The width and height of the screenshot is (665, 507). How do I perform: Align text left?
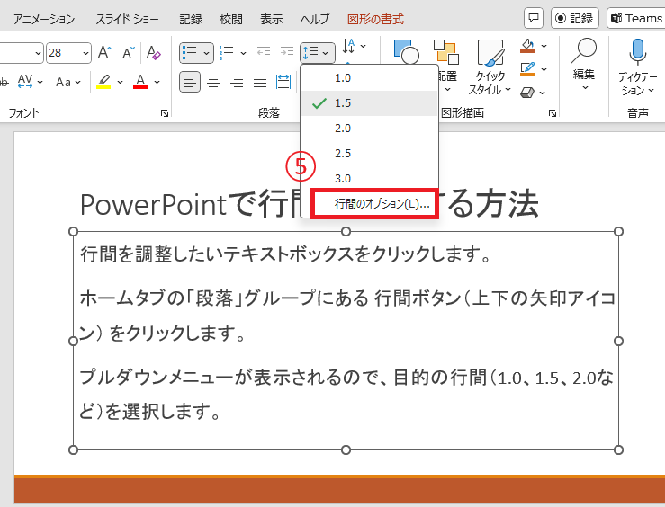pyautogui.click(x=190, y=81)
